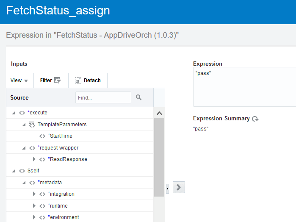Click the element icon beside $self
The height and width of the screenshot is (222, 296).
[22, 171]
